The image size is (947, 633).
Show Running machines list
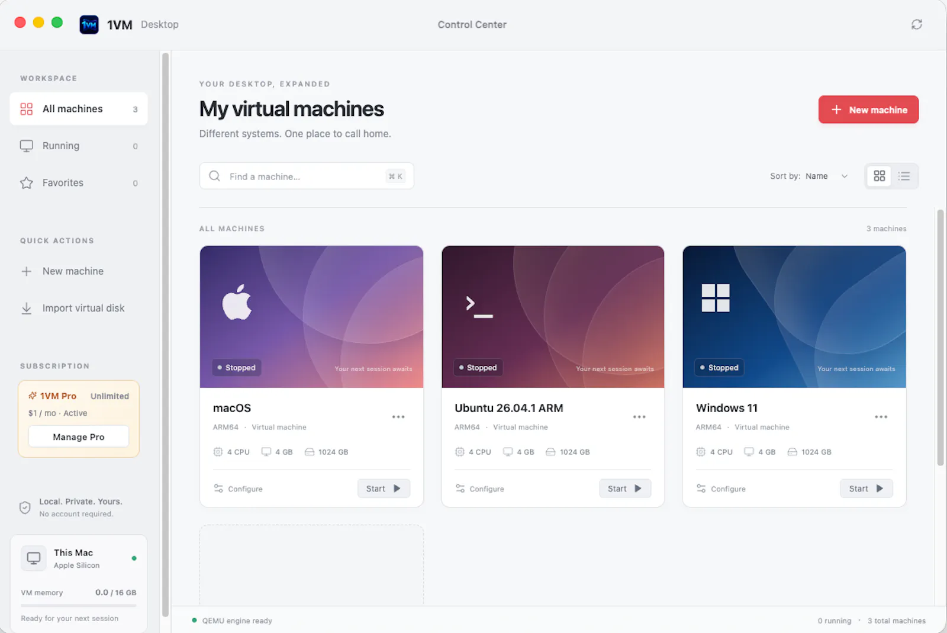tap(78, 146)
